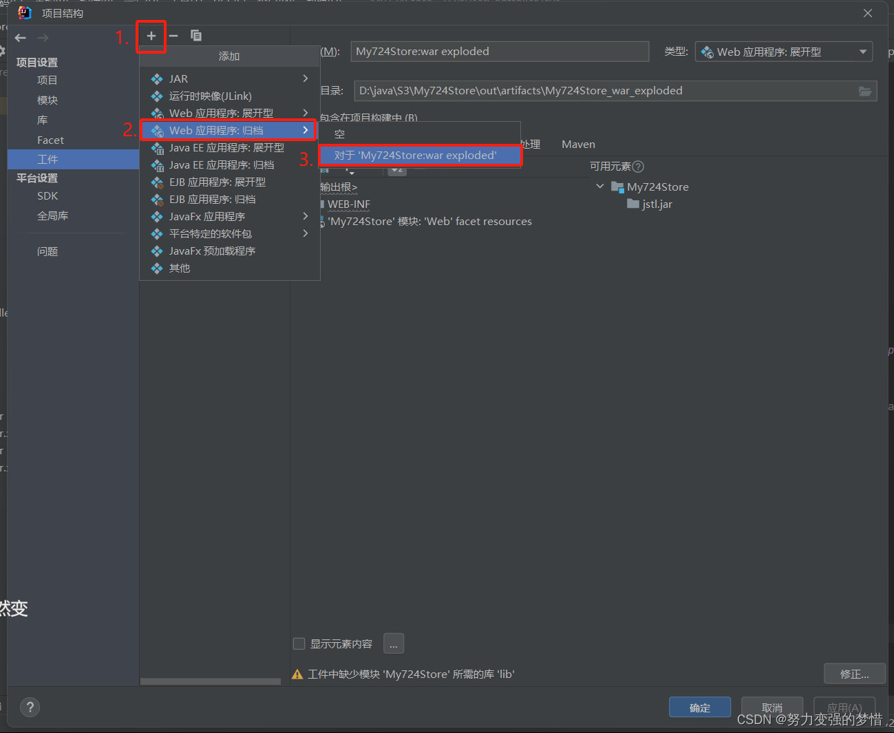Viewport: 894px width, 733px height.
Task: Close the 项目结构 dialog
Action: 868,13
